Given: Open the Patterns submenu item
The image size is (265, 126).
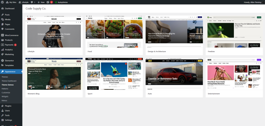Looking at the screenshot, I should pos(5,89).
